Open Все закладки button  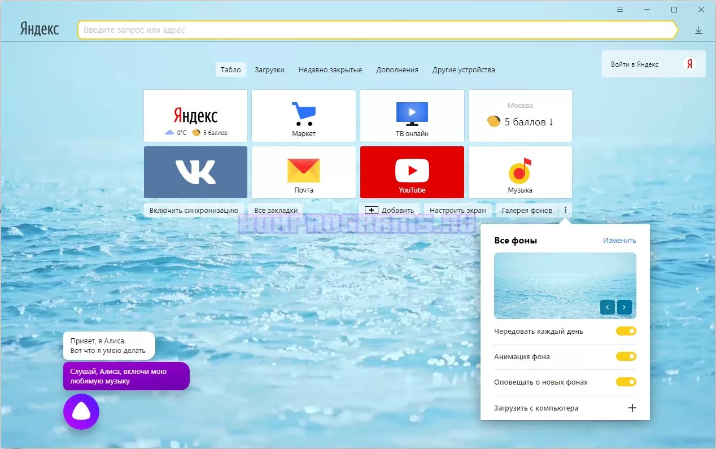click(x=276, y=210)
